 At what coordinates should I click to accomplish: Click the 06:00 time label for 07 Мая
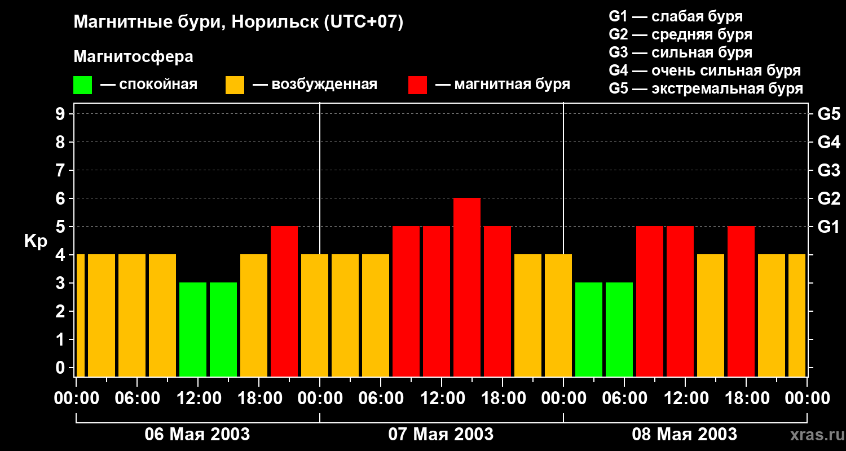point(381,399)
